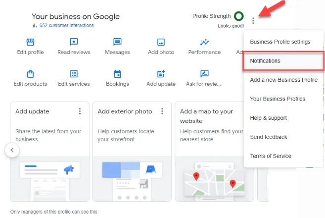Click the Edit products label
This screenshot has height=218, width=325.
[x=31, y=84]
